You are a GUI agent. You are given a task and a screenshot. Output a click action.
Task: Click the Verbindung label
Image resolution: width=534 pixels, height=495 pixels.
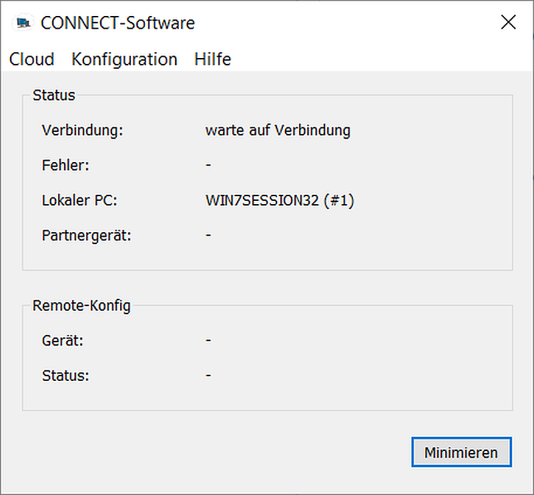pyautogui.click(x=82, y=130)
